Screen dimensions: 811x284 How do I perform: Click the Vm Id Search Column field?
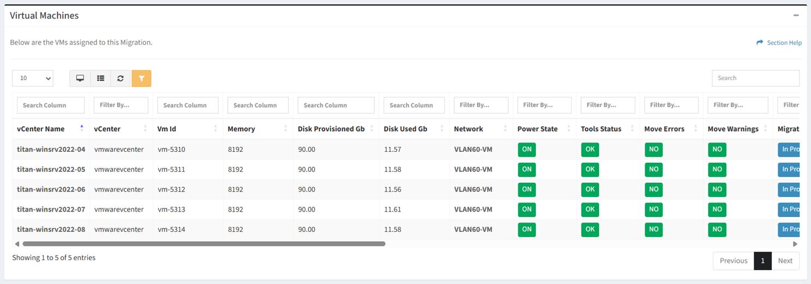pyautogui.click(x=188, y=105)
